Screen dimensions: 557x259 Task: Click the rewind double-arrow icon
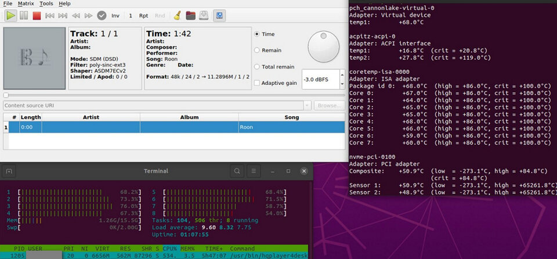(x=75, y=16)
